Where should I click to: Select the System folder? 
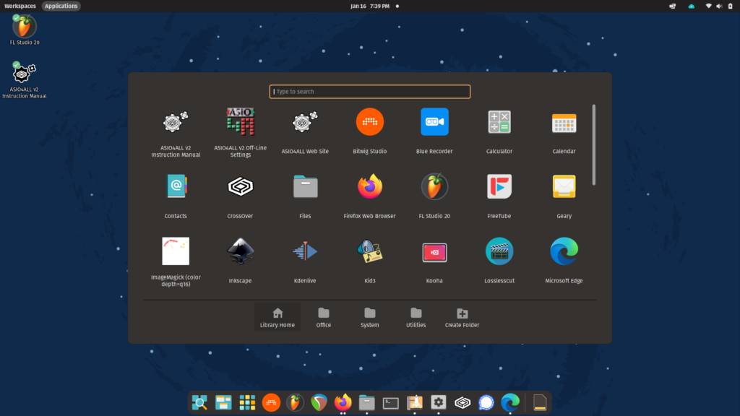(369, 317)
